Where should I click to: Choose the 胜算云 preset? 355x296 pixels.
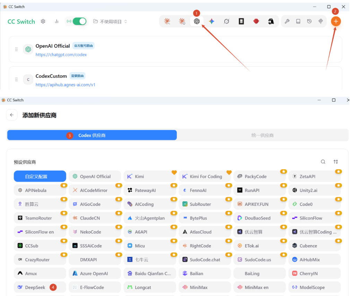click(x=40, y=204)
